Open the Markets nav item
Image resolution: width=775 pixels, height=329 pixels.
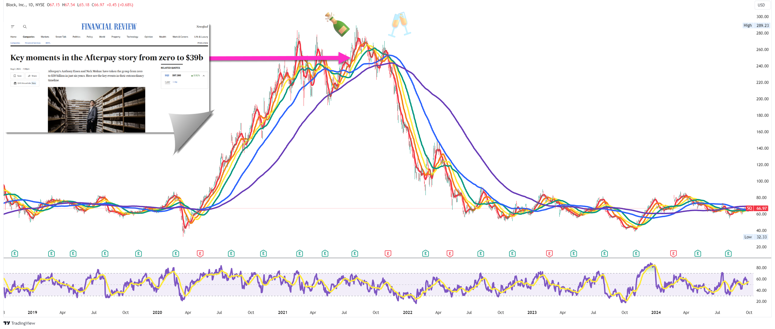coord(45,37)
